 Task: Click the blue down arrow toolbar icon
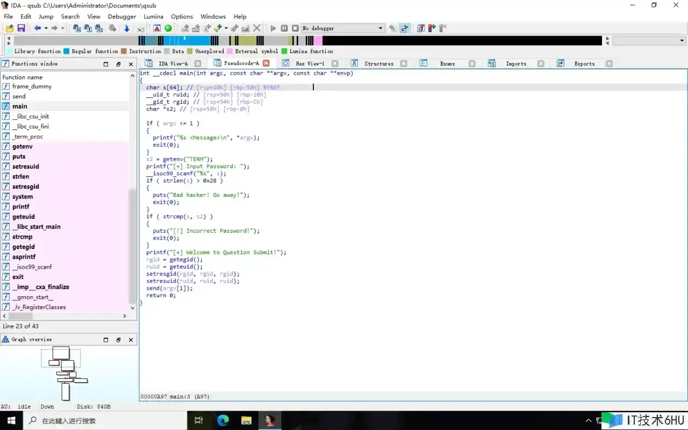click(127, 28)
